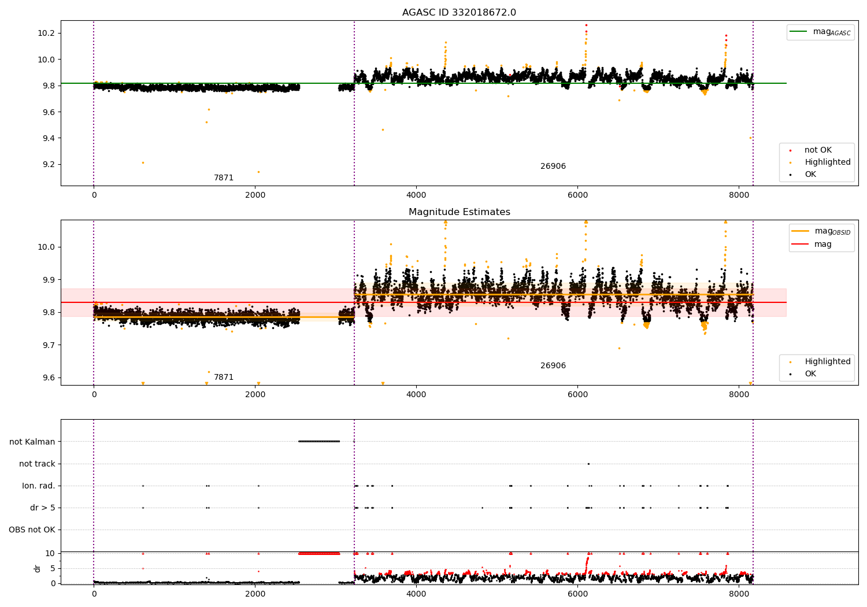Viewport: 867px width, 607px height.
Task: Click the 'dr' y-axis label
Action: pyautogui.click(x=38, y=568)
